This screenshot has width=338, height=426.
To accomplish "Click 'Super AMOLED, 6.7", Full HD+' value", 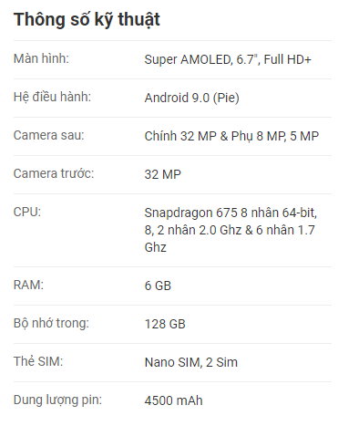I will (x=228, y=59).
